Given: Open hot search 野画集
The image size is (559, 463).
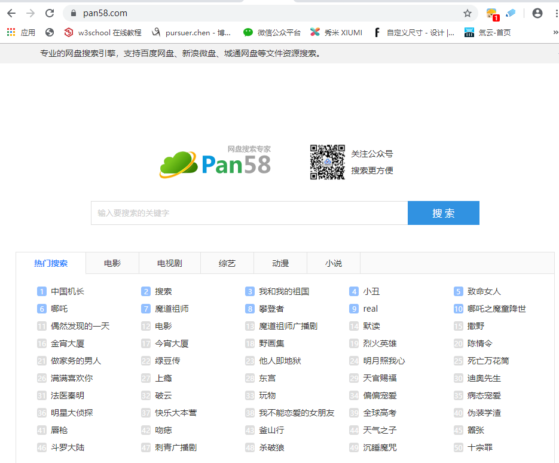Looking at the screenshot, I should click(271, 343).
